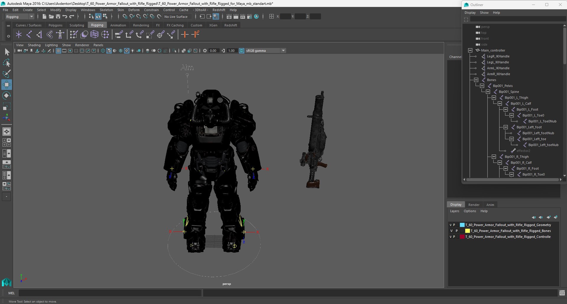Switch to the Render layer tab

pyautogui.click(x=474, y=205)
